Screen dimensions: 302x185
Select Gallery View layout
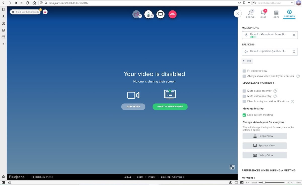point(265,155)
